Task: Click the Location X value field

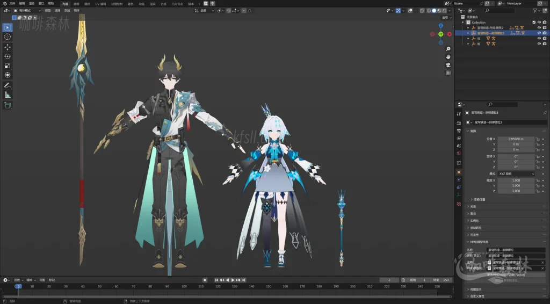Action: point(516,139)
